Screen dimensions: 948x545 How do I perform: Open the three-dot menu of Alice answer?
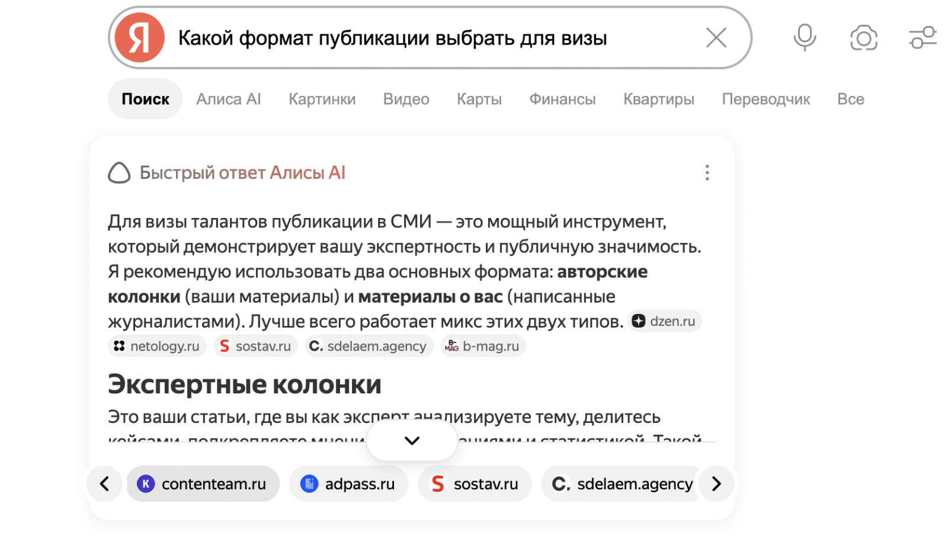707,172
